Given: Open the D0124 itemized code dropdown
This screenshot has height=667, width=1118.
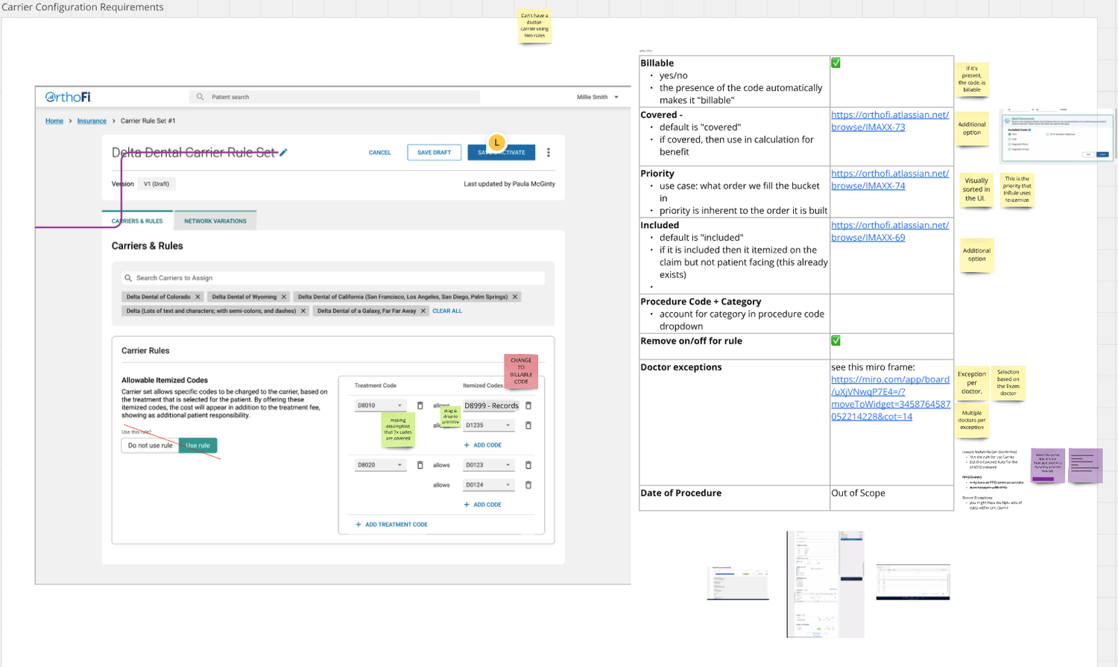Looking at the screenshot, I should (489, 484).
